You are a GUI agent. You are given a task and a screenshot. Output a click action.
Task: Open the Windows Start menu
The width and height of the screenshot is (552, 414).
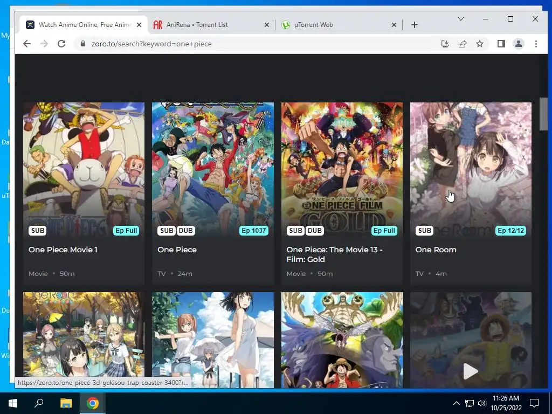13,403
